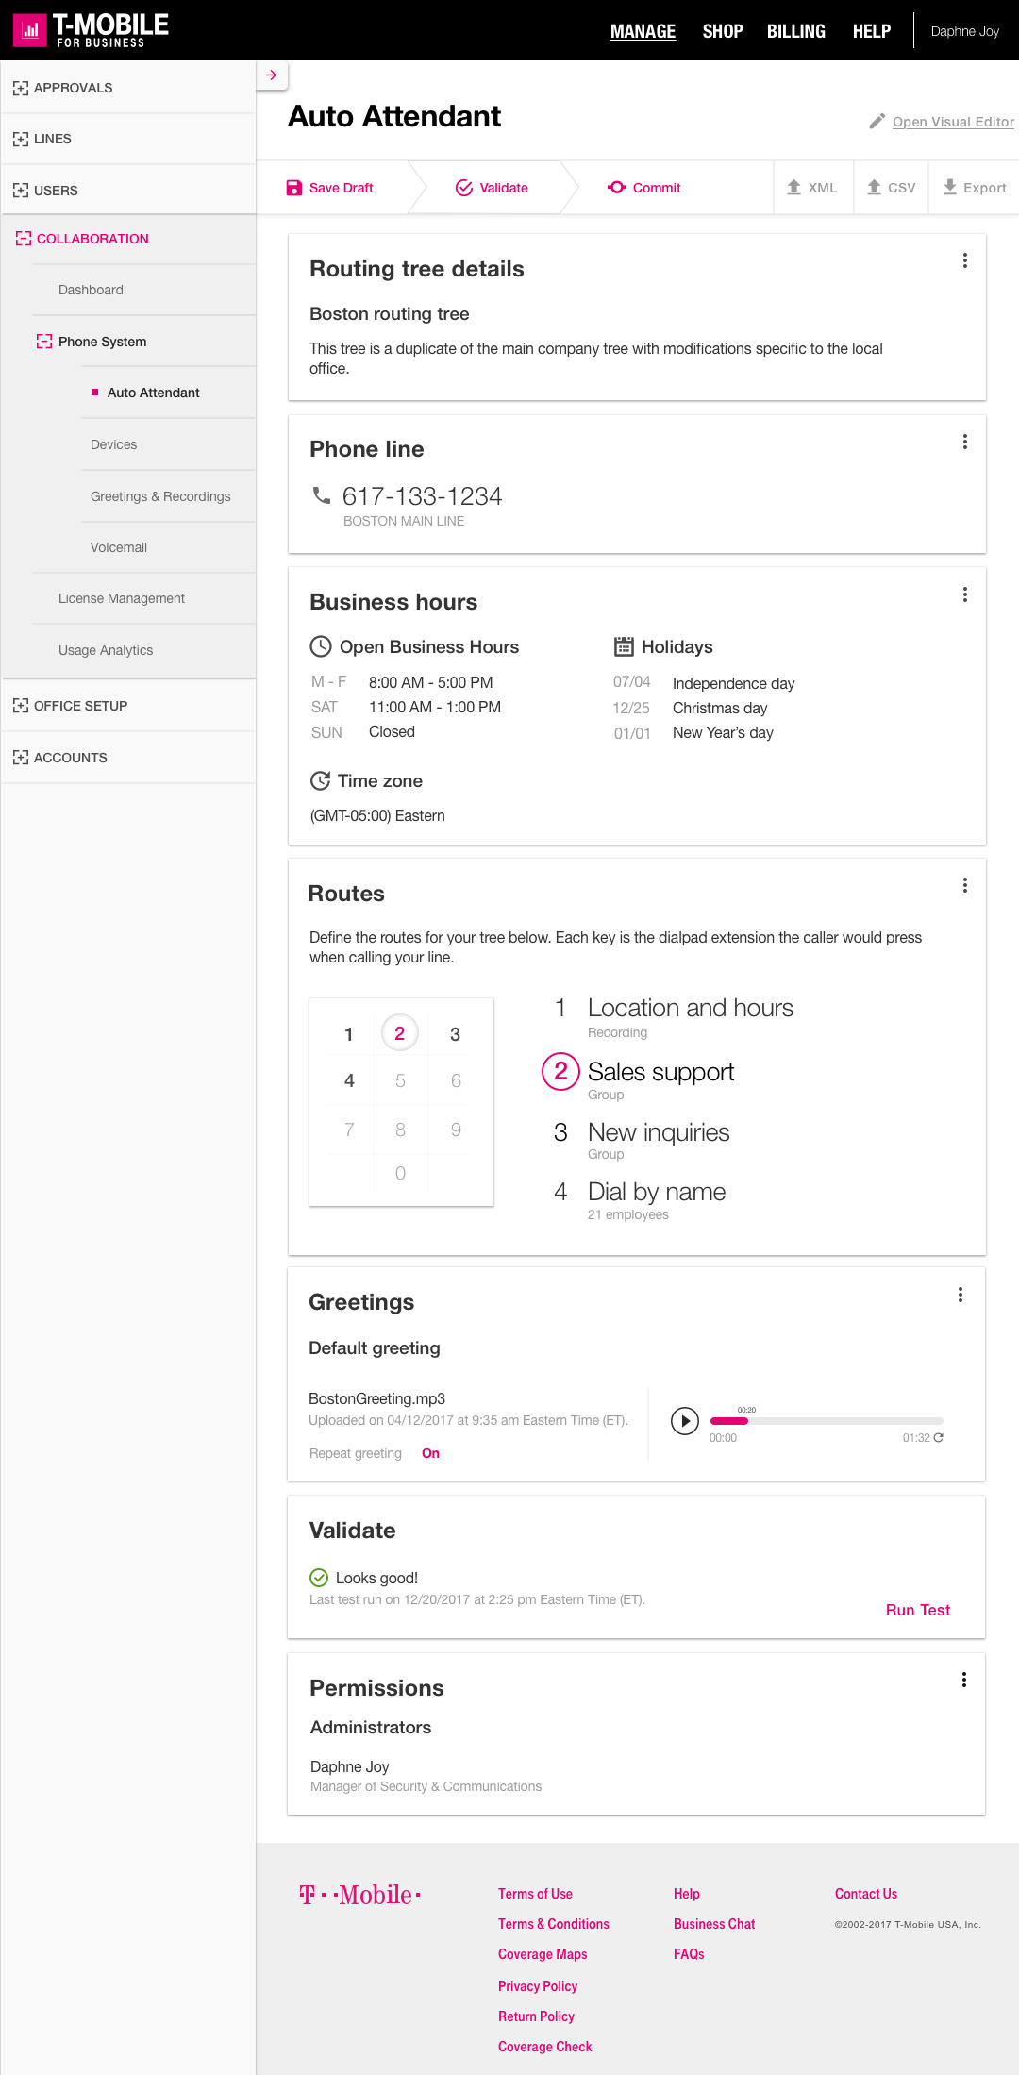Click the pencil icon beside Open Visual Editor
1019x2075 pixels.
point(877,122)
